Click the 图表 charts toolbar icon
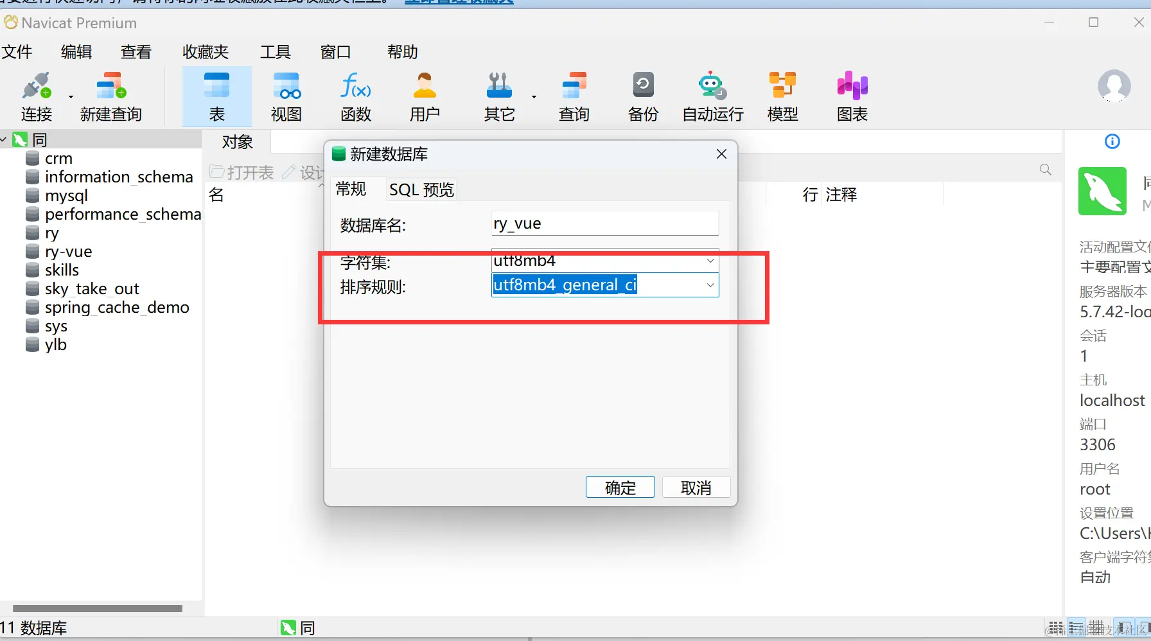 point(852,96)
